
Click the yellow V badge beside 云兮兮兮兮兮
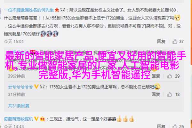[36, 87]
